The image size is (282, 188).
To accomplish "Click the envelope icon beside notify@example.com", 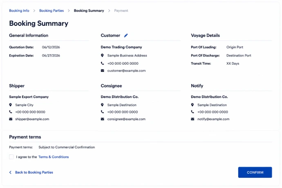I will coord(192,119).
